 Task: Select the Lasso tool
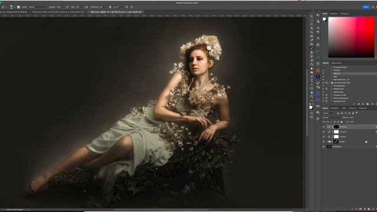(312, 24)
